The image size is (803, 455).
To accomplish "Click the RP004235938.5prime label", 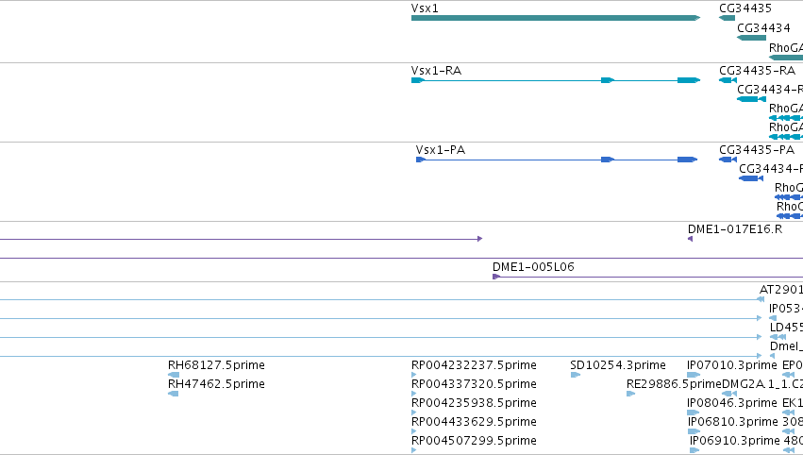I will (x=474, y=403).
